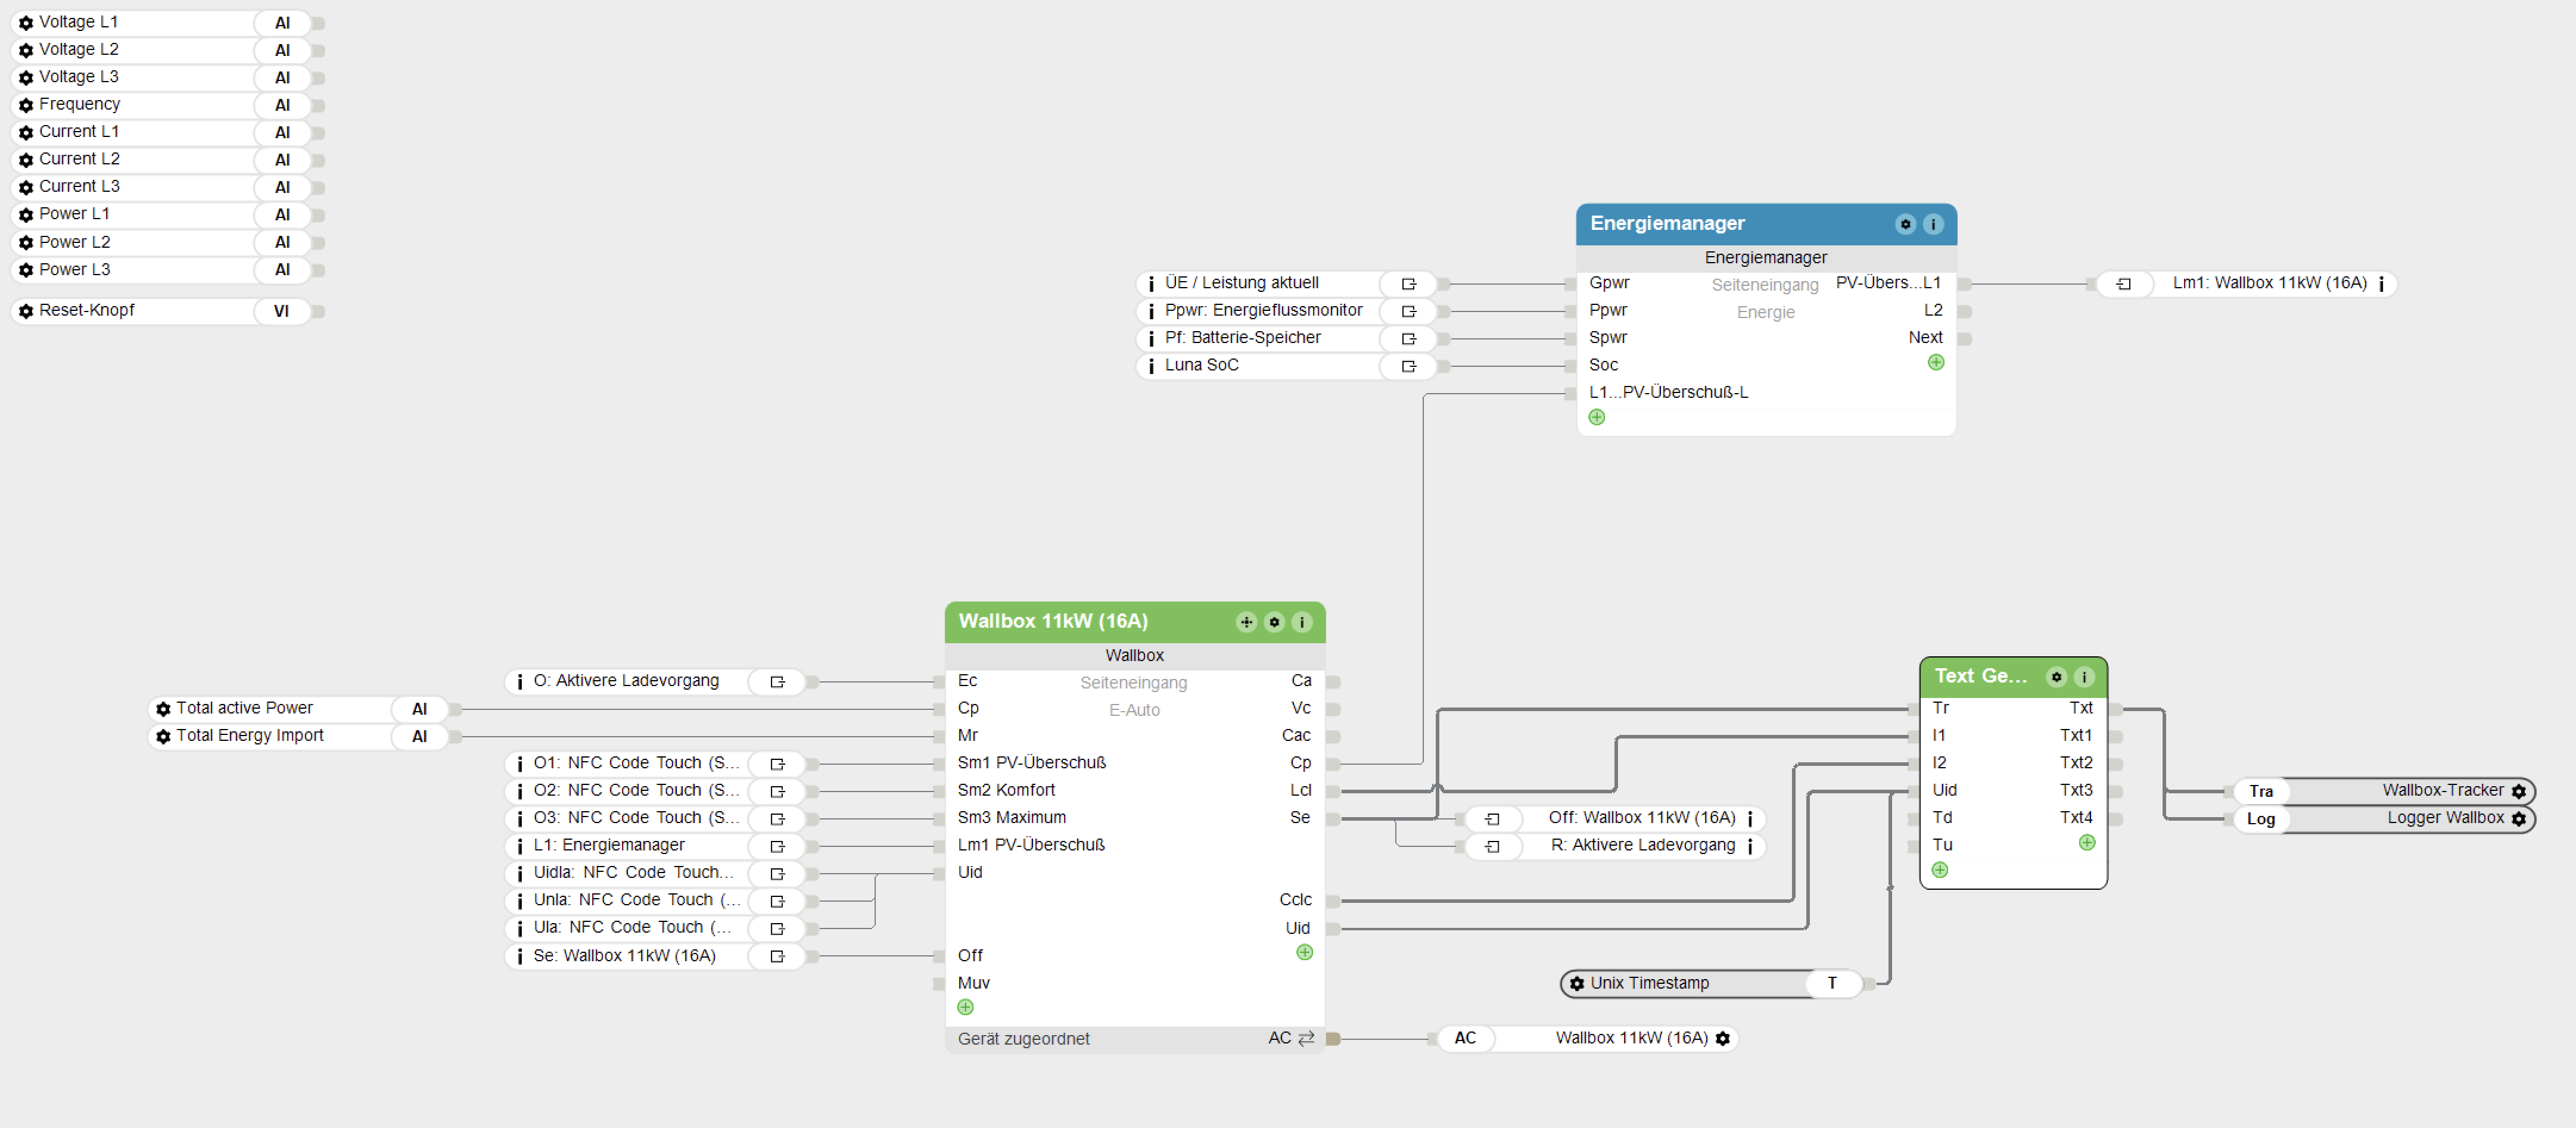Open Text Generator block settings gear
Viewport: 2576px width, 1128px height.
[2056, 677]
